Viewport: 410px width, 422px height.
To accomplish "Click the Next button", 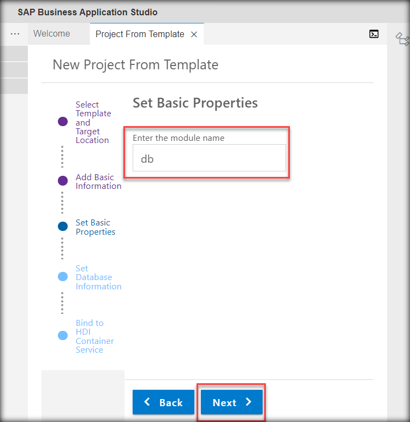I will [231, 402].
